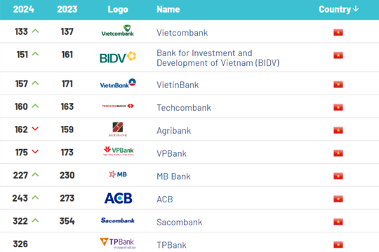Click the VPBank logo
Viewport: 379px width, 252px height.
point(118,151)
